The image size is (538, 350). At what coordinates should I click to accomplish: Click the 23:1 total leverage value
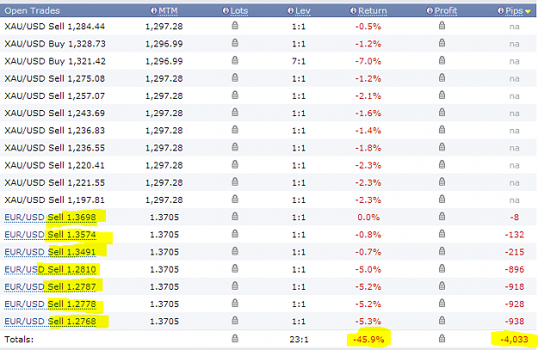299,340
